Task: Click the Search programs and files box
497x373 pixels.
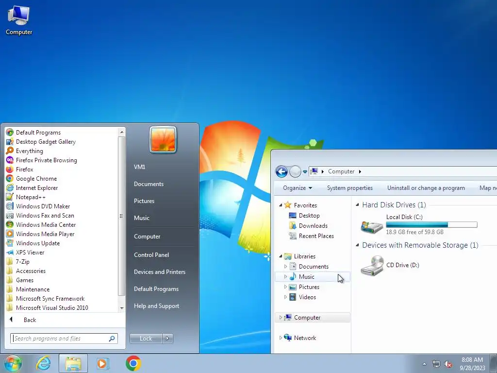Action: [64, 339]
